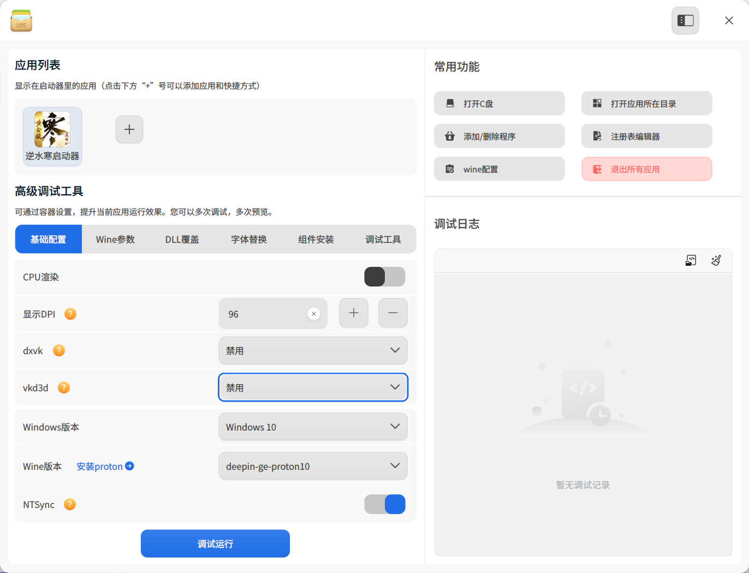Image resolution: width=749 pixels, height=573 pixels.
Task: Click the export log icon in 调试日志
Action: [691, 260]
